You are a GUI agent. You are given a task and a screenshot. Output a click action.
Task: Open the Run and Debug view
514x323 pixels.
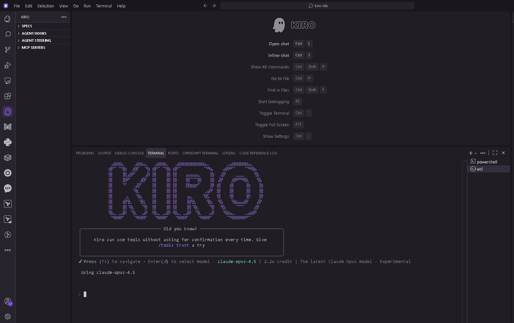(x=7, y=65)
